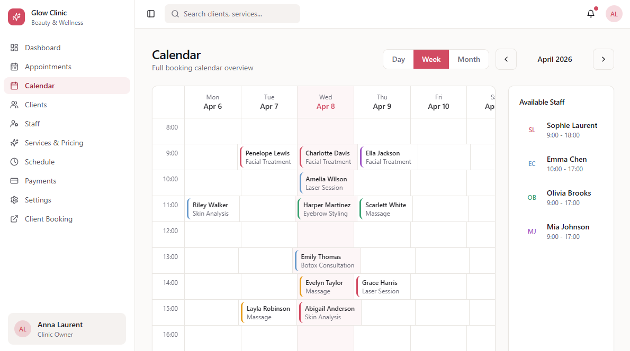This screenshot has height=351, width=630.
Task: Switch calendar to Day view
Action: pyautogui.click(x=398, y=59)
